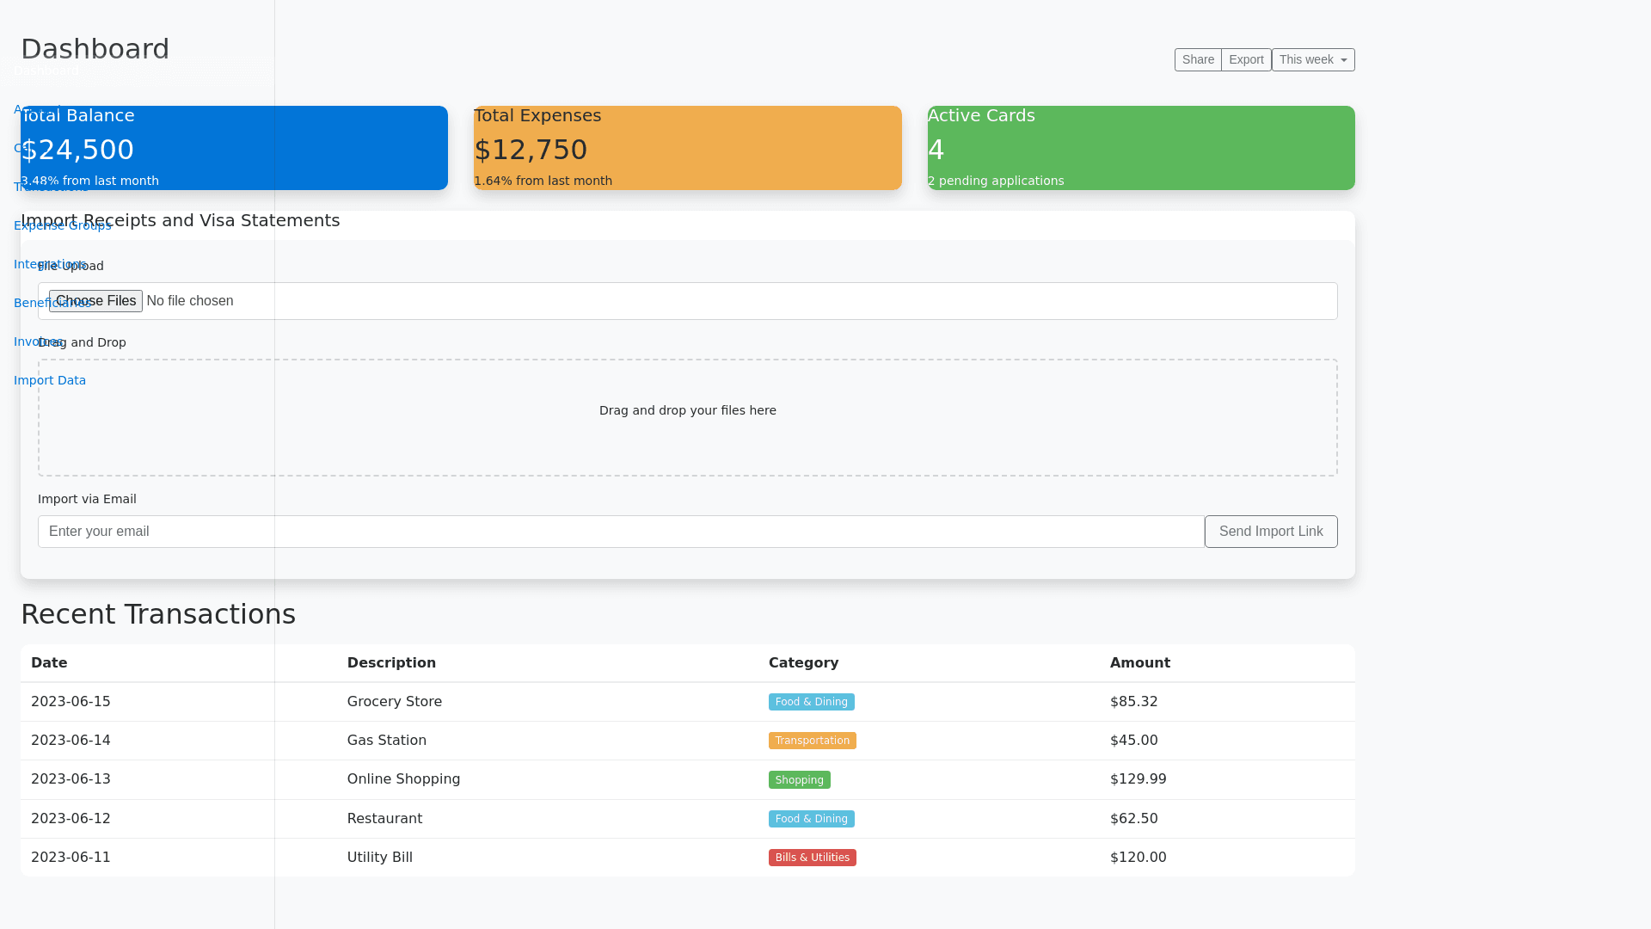Click the Grocery Store Food & Dining badge

click(x=811, y=702)
